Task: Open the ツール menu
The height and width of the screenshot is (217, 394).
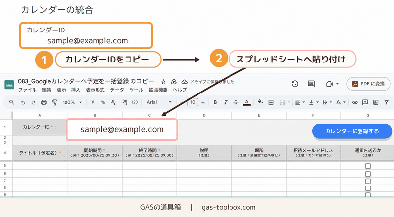Action: (x=136, y=90)
